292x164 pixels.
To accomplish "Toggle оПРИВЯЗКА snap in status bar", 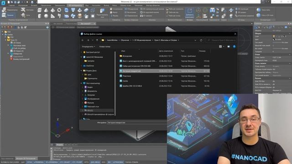I will pyautogui.click(x=39, y=162).
